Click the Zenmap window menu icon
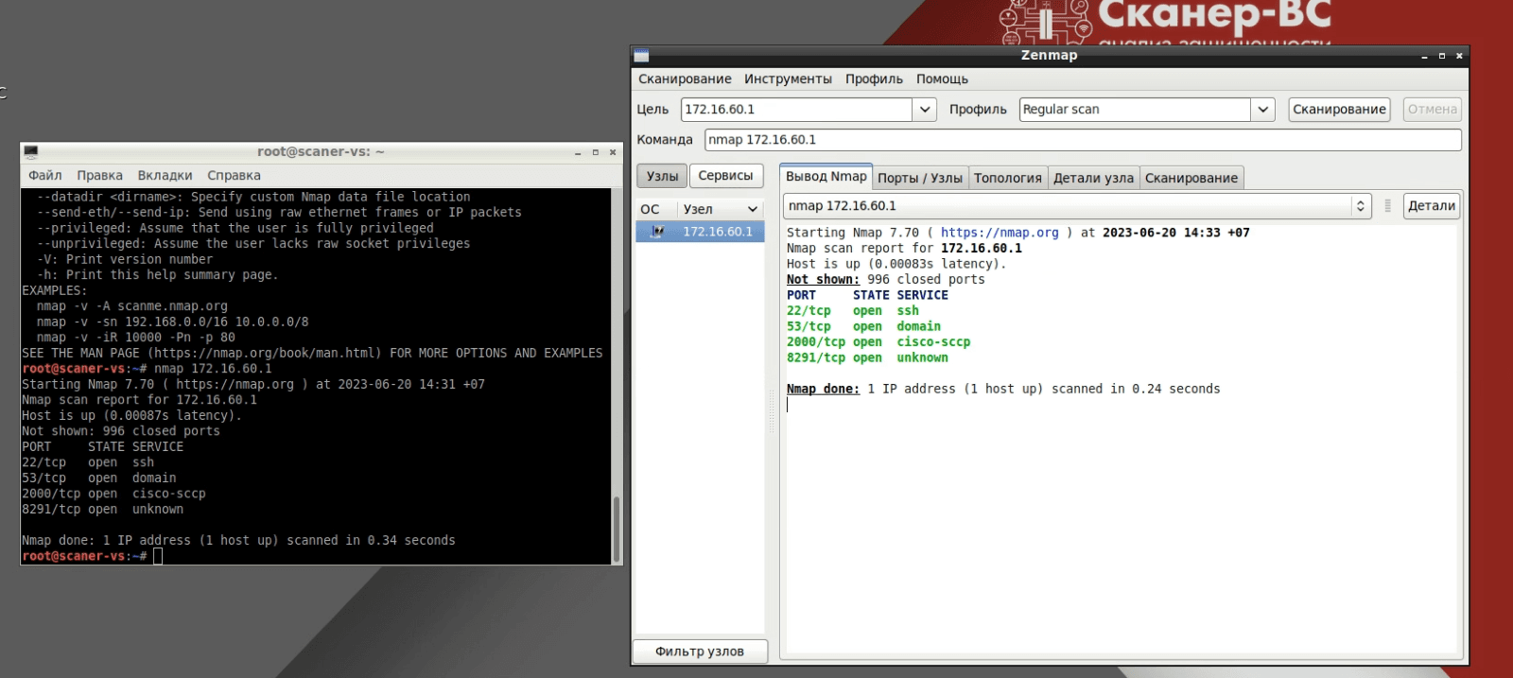This screenshot has width=1513, height=678. [642, 56]
